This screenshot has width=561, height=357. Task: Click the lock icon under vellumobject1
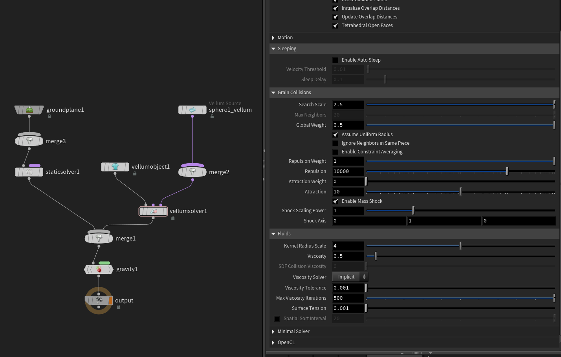click(x=135, y=173)
